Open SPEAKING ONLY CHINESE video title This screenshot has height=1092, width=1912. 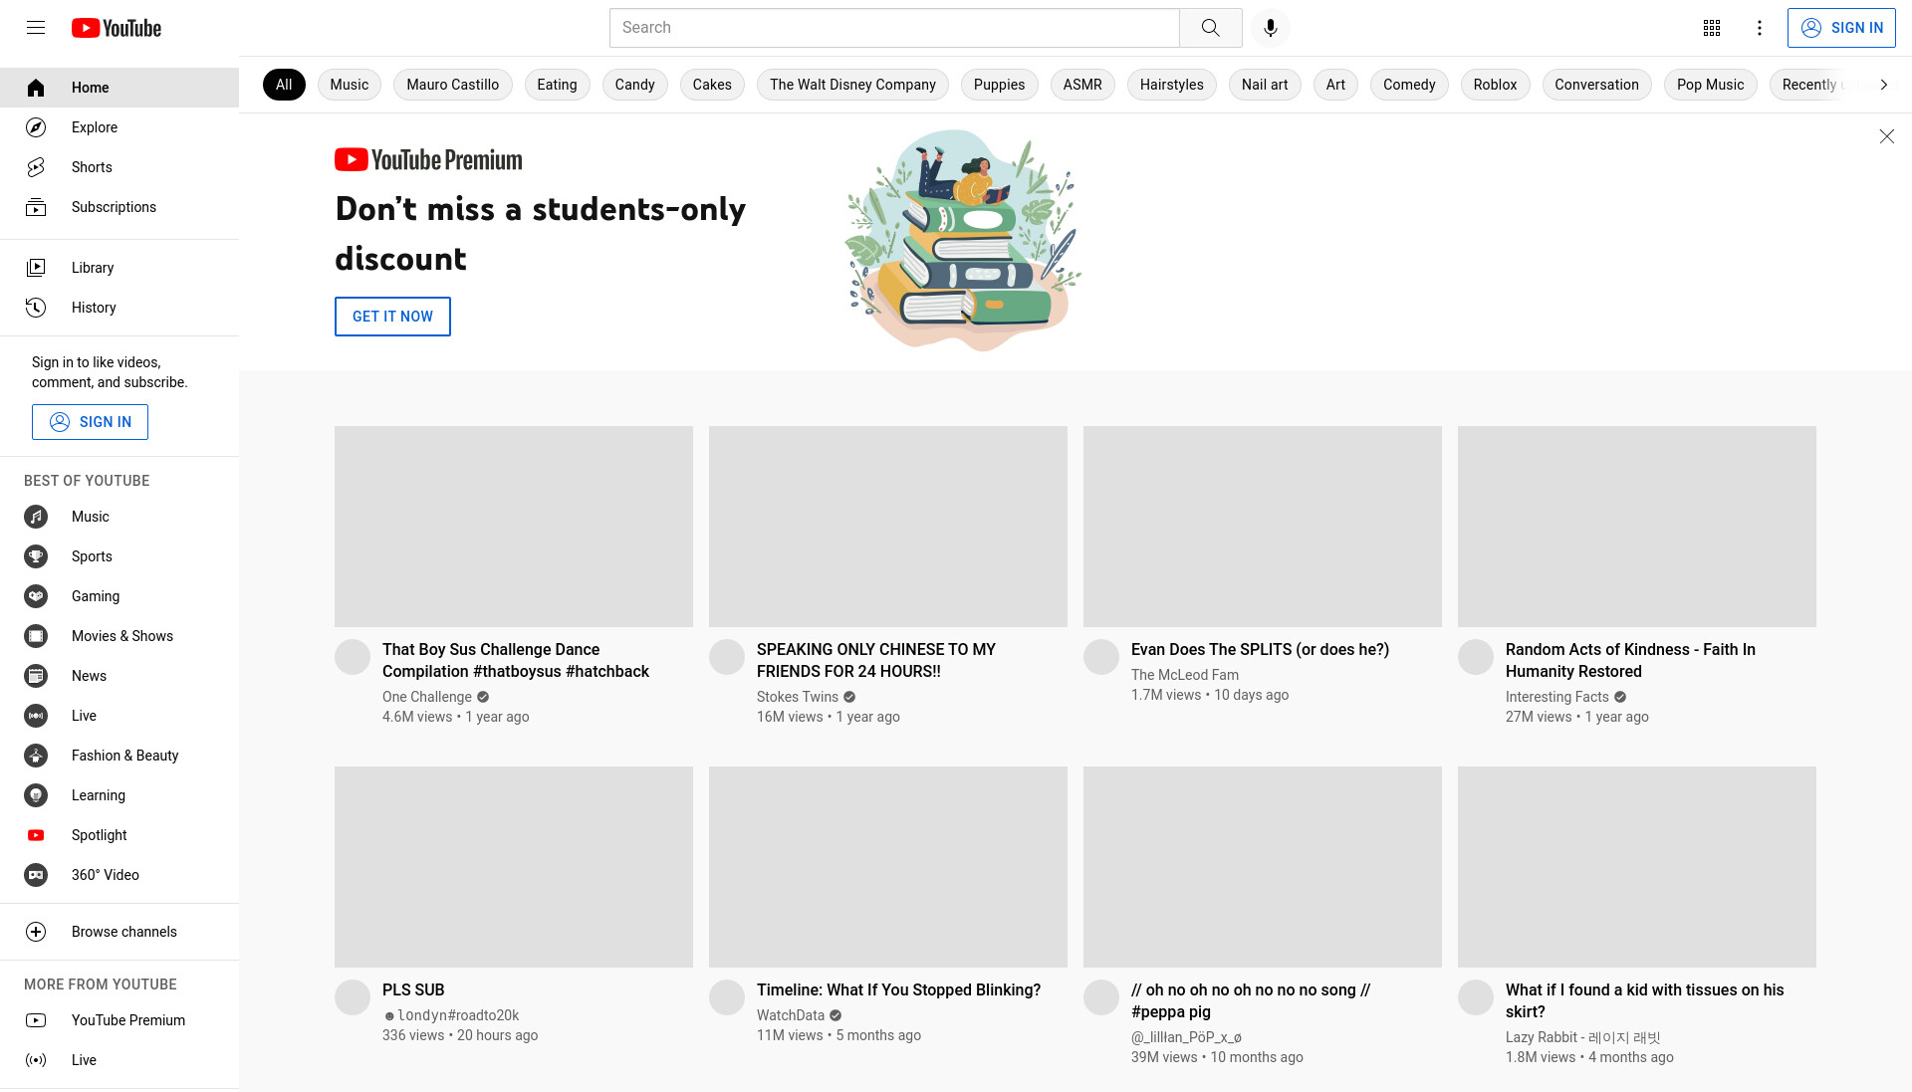[x=876, y=660]
